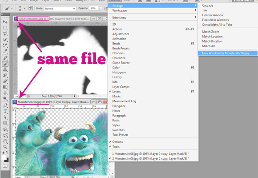This screenshot has width=258, height=178.
Task: Select the Quick Selection tool
Action: [5, 39]
